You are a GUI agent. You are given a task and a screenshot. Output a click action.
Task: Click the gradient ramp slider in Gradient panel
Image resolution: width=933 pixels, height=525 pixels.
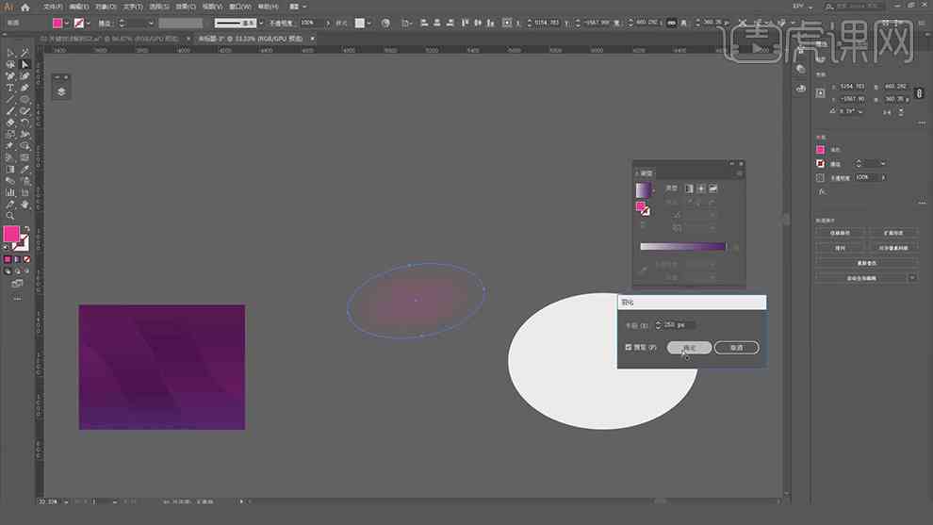682,246
